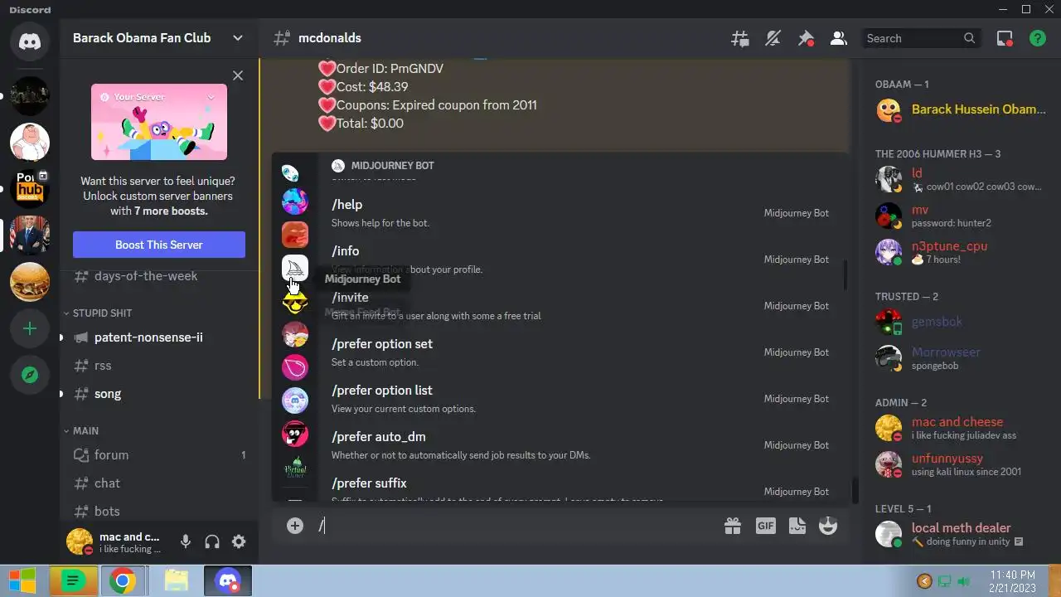Explore public servers compass icon
Screen dimensions: 1061x597
(x=30, y=375)
